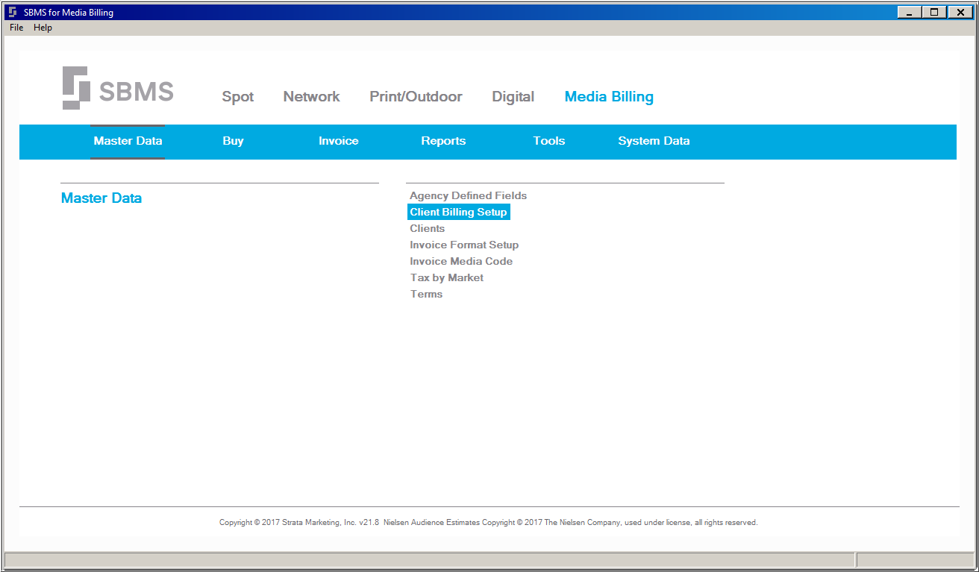Select the Digital module

tap(513, 97)
